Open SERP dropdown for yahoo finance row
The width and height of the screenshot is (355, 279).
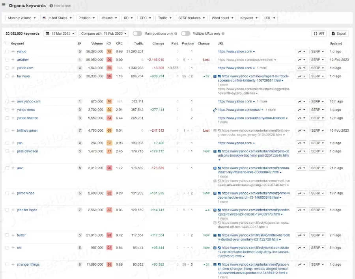pyautogui.click(x=318, y=118)
